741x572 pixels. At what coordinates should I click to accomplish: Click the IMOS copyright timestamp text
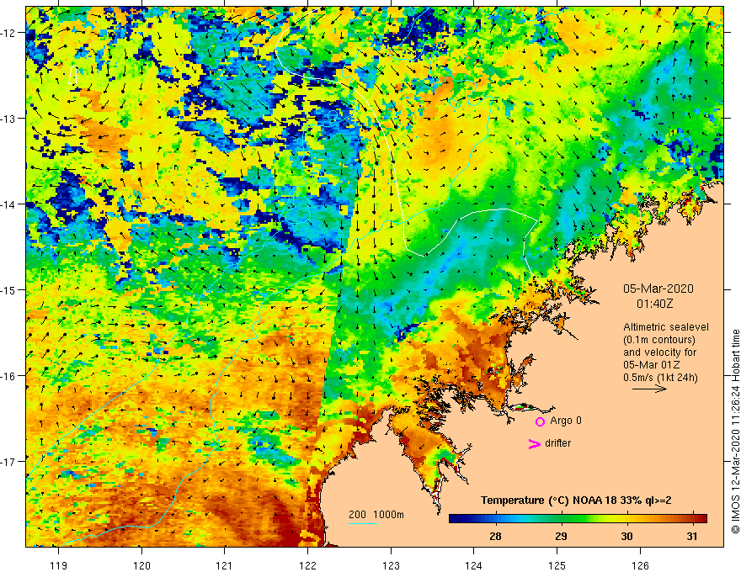point(735,432)
